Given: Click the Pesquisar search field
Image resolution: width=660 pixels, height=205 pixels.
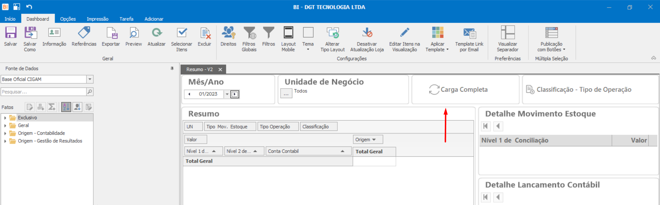Looking at the screenshot, I should 43,92.
